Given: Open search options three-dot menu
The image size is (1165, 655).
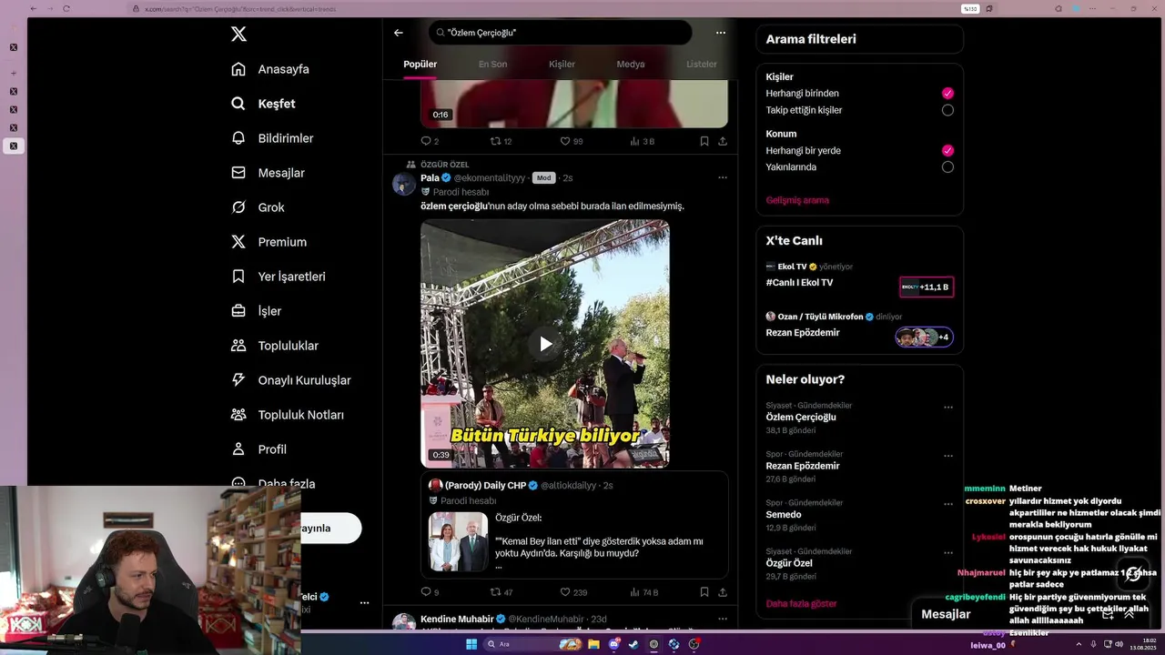Looking at the screenshot, I should tap(721, 33).
